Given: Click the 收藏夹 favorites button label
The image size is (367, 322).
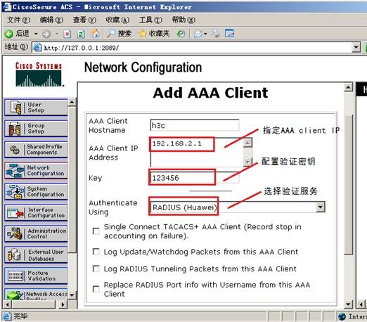Looking at the screenshot, I should [x=159, y=34].
